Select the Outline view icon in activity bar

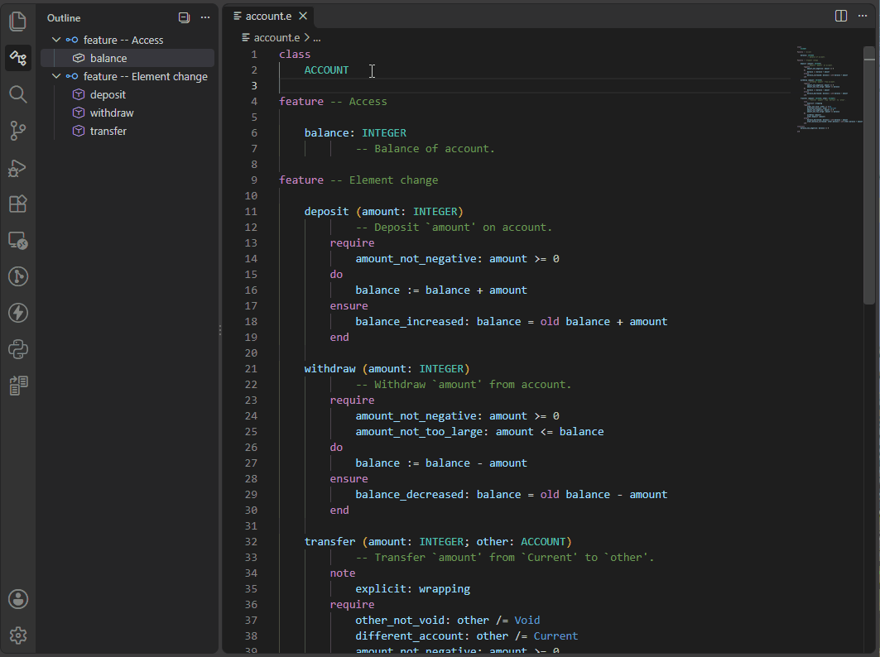pyautogui.click(x=18, y=58)
